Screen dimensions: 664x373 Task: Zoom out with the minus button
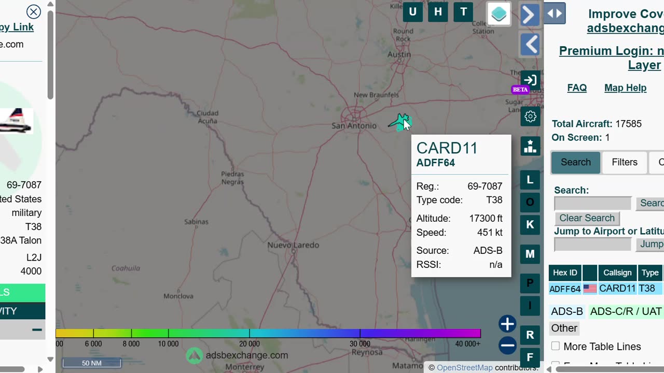(x=507, y=345)
